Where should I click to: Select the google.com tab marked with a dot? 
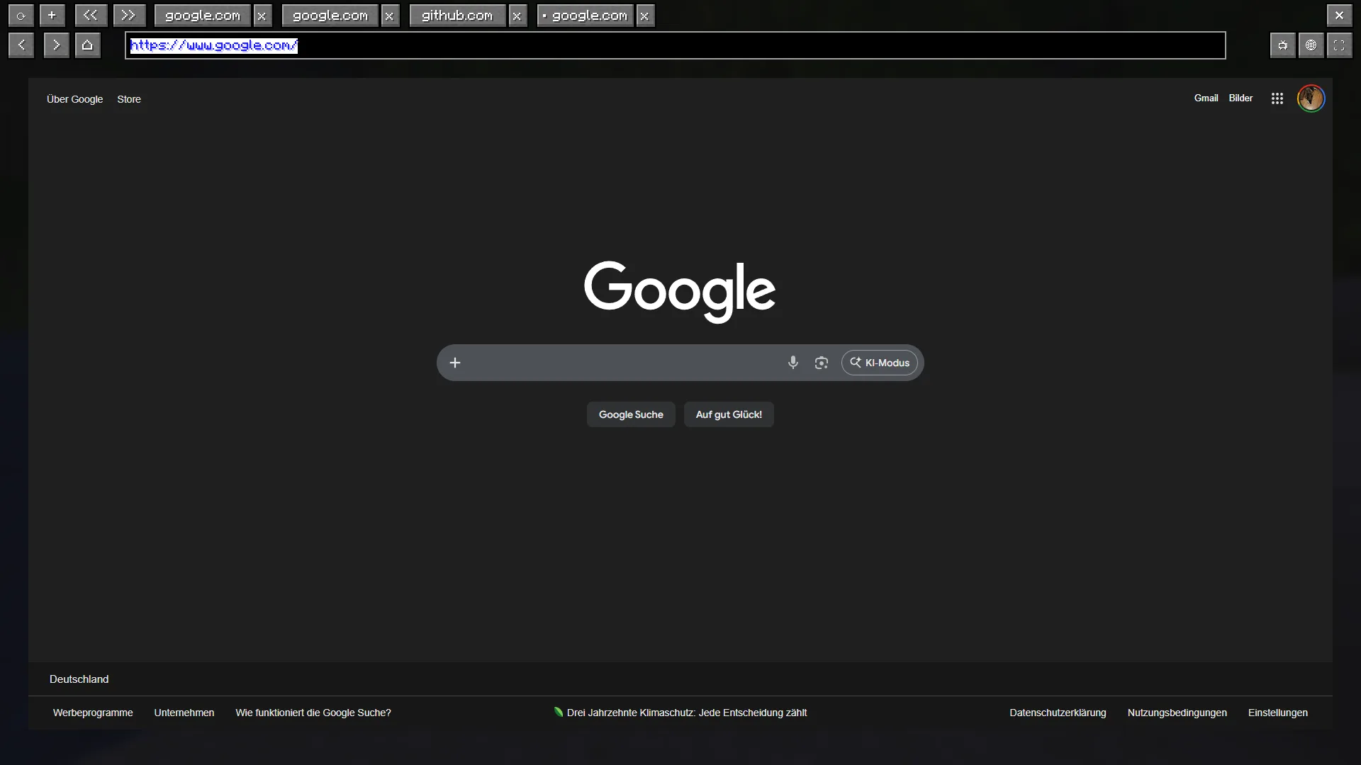coord(585,16)
